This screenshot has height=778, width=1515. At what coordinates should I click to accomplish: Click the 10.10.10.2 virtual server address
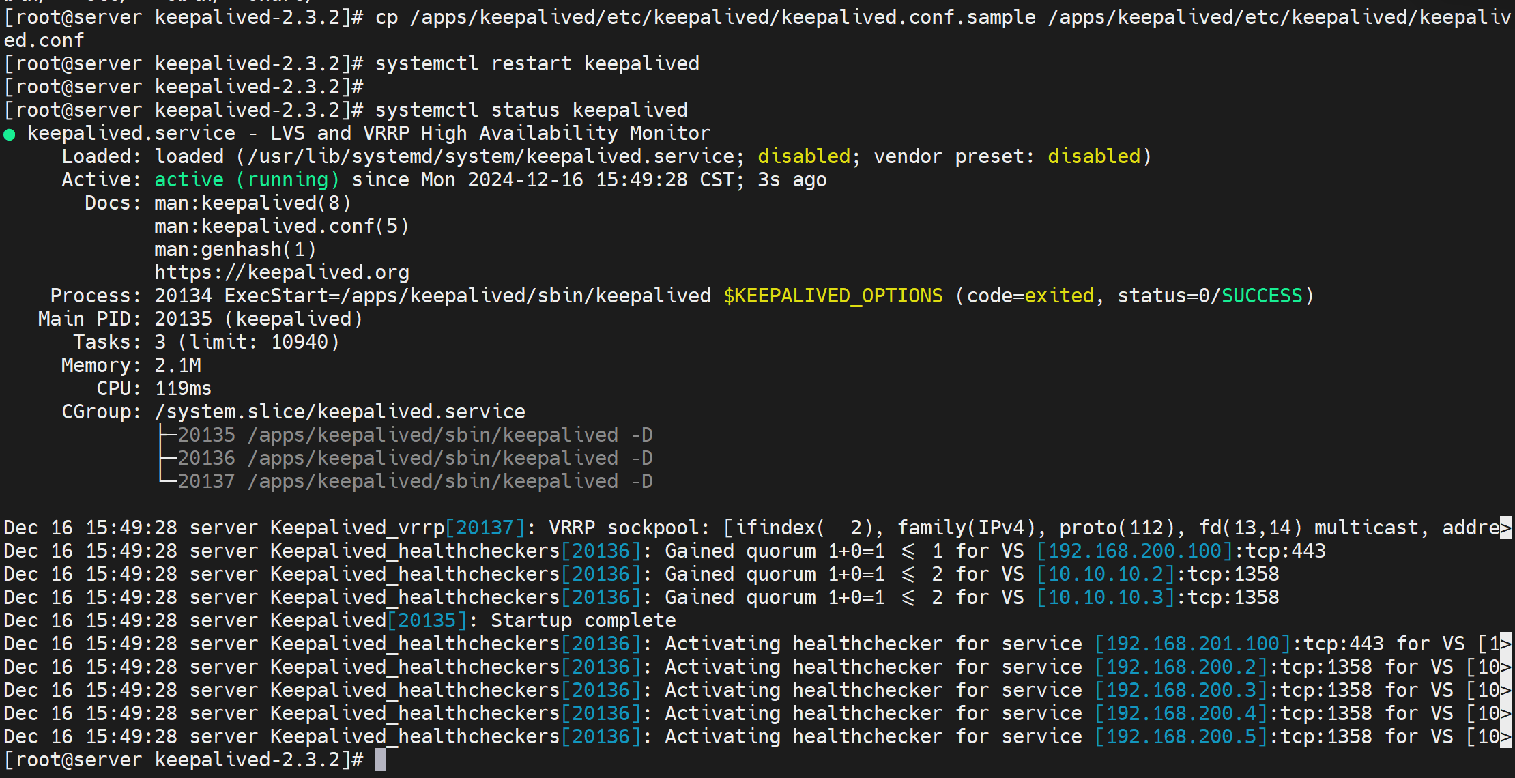1106,574
